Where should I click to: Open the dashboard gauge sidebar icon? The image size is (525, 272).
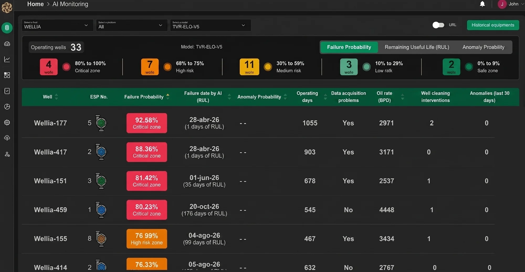click(x=7, y=44)
